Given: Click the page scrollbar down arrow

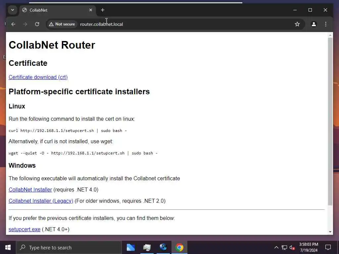Looking at the screenshot, I should tap(330, 232).
